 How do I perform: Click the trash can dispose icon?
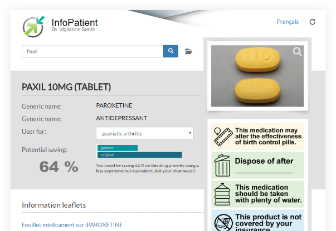tap(223, 165)
